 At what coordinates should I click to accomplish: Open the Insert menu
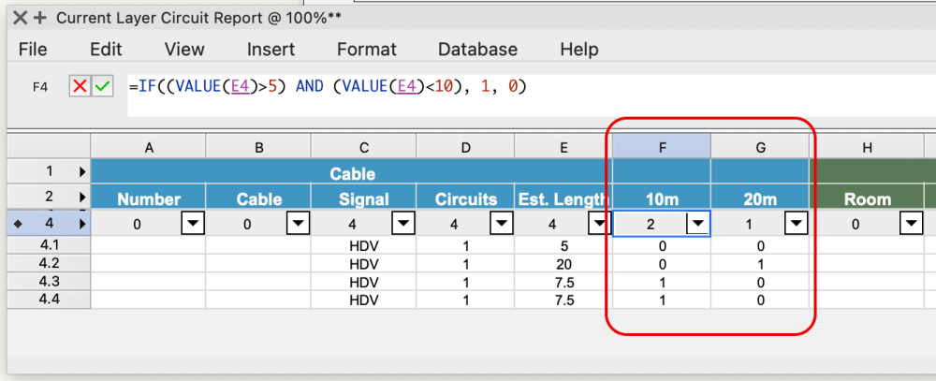click(271, 50)
